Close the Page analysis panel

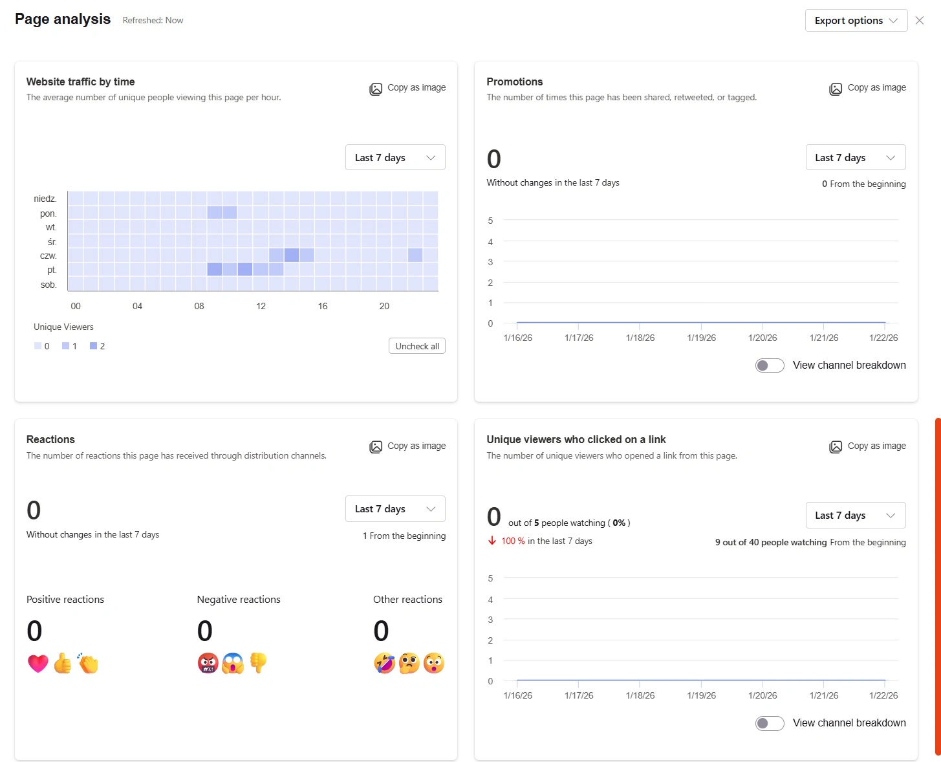(920, 21)
